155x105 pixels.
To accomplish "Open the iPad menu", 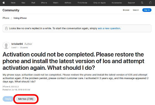I will 33,3.
